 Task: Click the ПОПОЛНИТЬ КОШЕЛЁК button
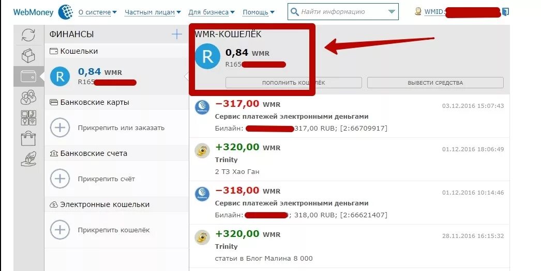[294, 83]
